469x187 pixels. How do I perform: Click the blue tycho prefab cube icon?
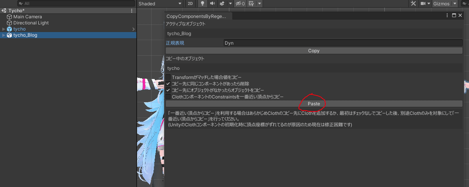(9, 29)
